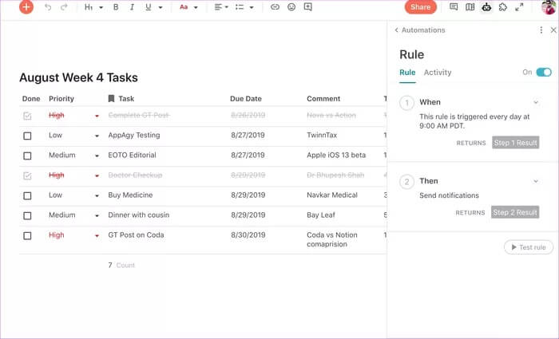Close the Rule side panel
This screenshot has width=559, height=339.
(553, 30)
